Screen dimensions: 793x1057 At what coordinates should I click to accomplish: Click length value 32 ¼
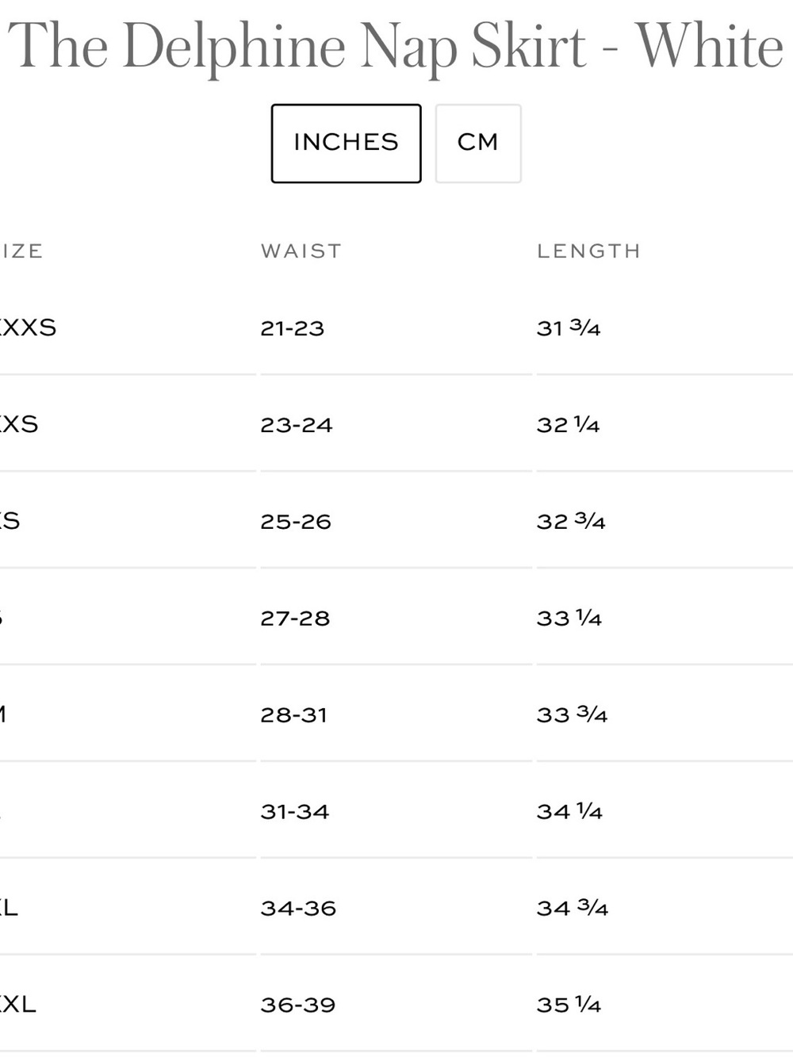(x=569, y=425)
